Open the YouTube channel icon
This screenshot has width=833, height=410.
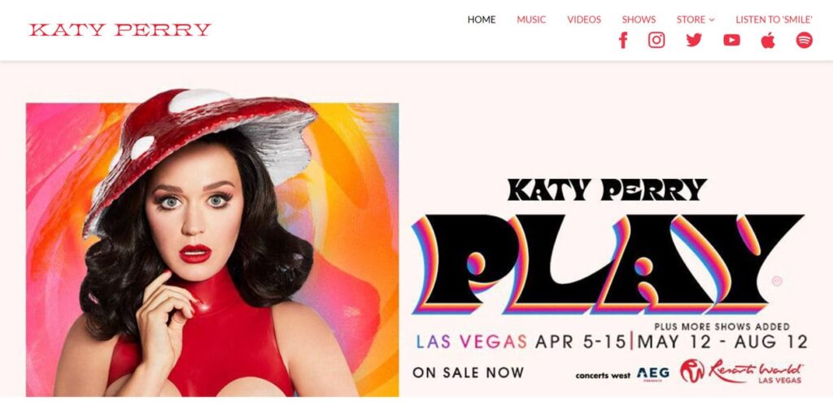click(x=731, y=40)
